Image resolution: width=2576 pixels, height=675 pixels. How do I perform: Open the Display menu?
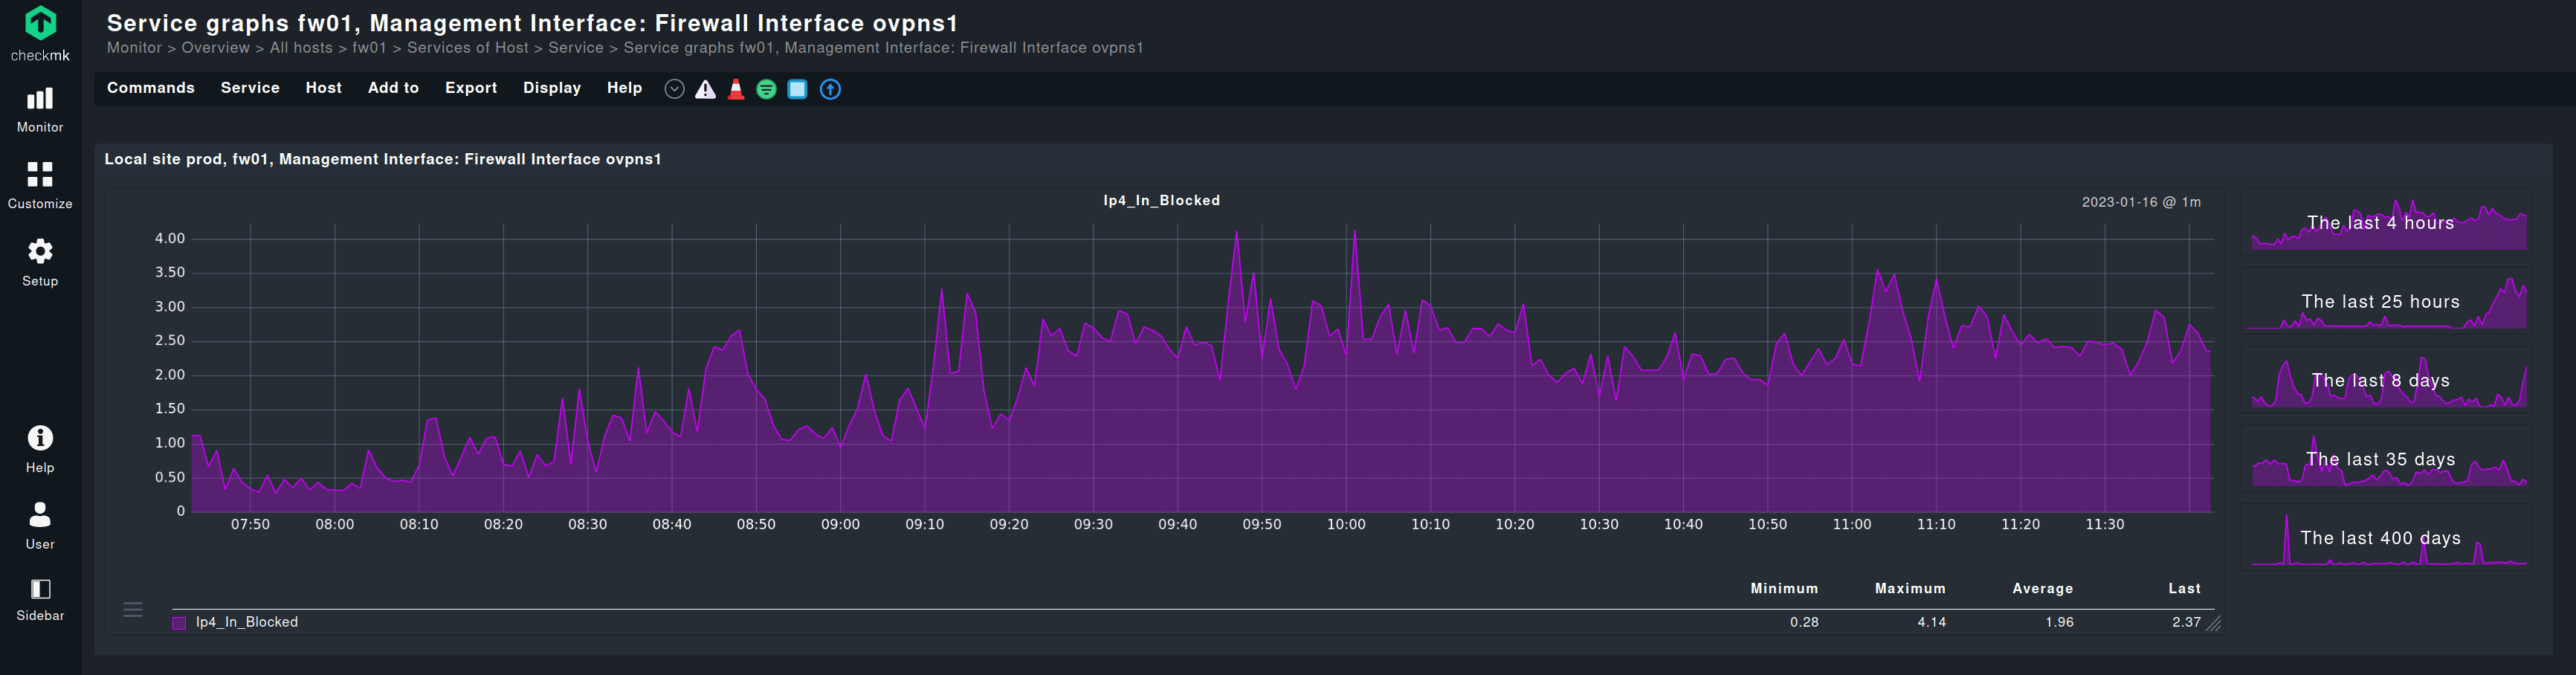(x=552, y=88)
